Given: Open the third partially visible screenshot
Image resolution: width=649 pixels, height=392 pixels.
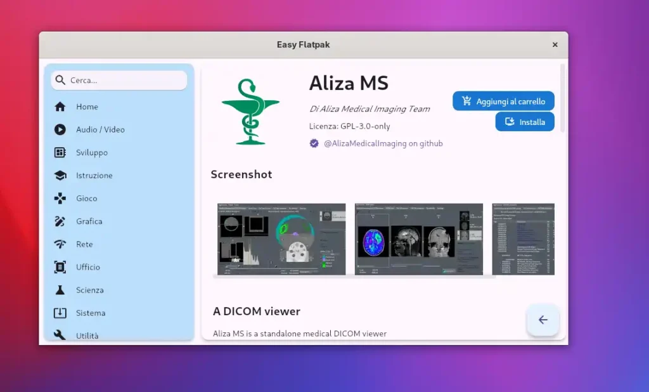Looking at the screenshot, I should tap(523, 239).
